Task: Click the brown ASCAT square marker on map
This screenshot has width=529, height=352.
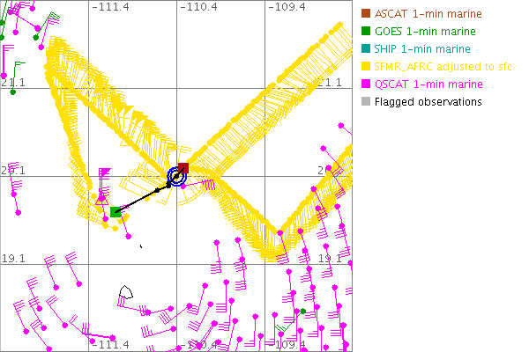Action: pos(183,167)
